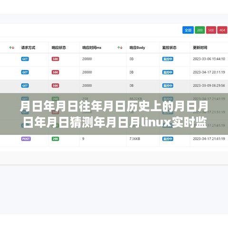Image resolution: width=228 pixels, height=228 pixels.
Task: Filter by 404 status button
Action: coord(222,30)
